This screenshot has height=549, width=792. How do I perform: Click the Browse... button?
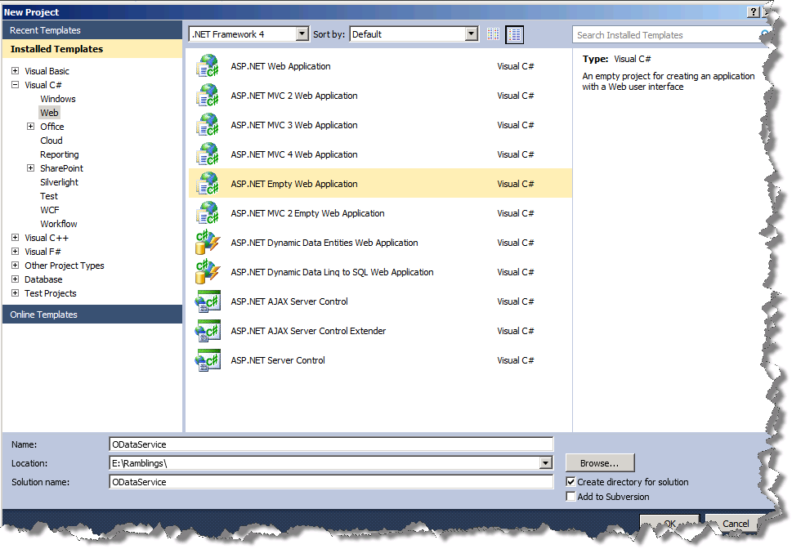(600, 463)
